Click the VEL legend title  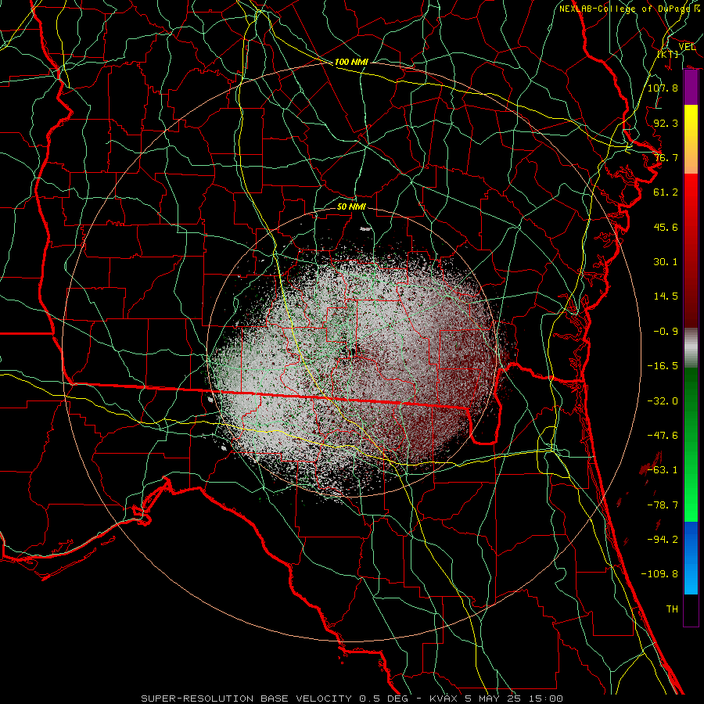point(687,47)
